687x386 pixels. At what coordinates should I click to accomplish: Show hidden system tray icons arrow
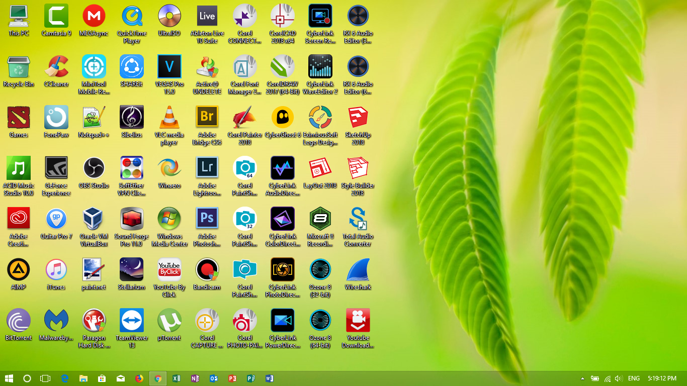point(583,378)
